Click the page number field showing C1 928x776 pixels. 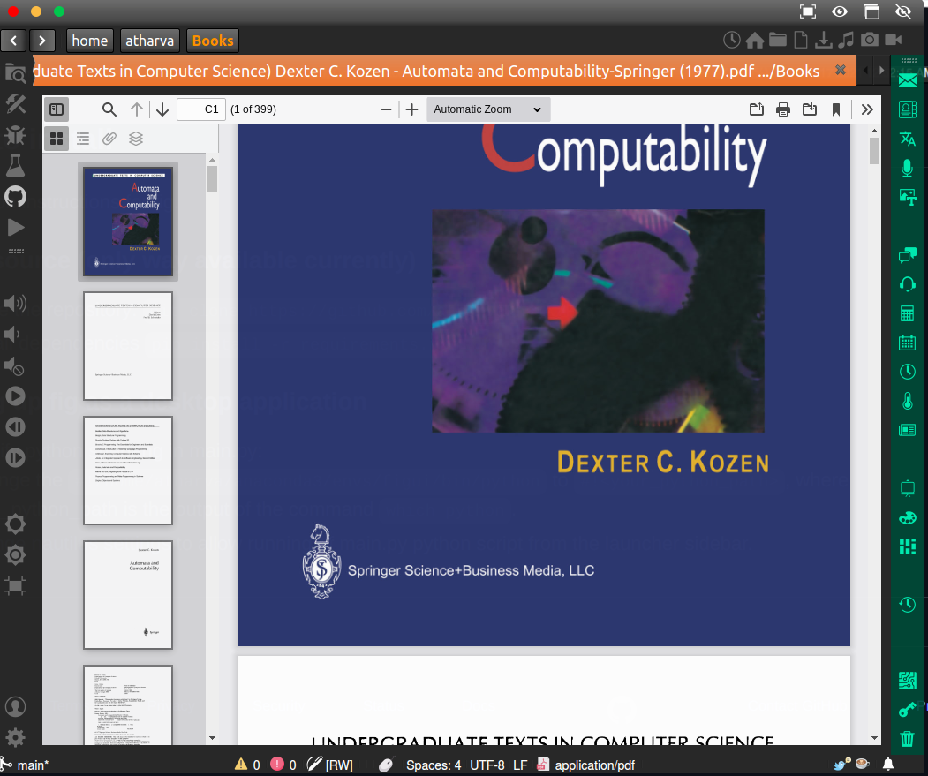[201, 109]
